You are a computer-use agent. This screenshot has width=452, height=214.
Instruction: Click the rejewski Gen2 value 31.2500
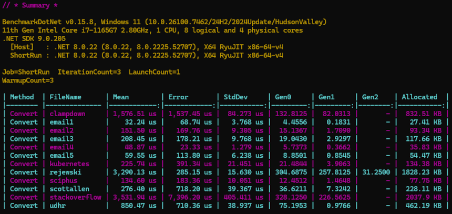pos(376,172)
